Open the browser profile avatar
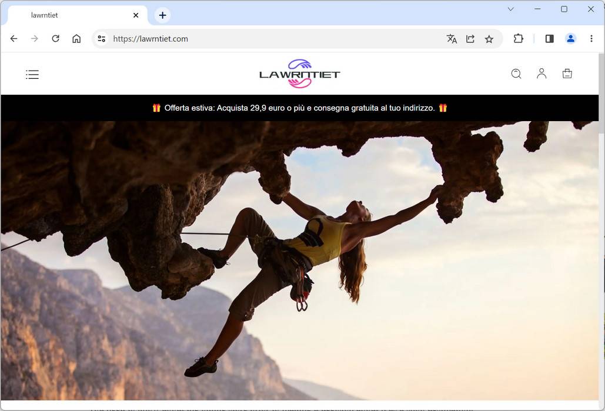The height and width of the screenshot is (411, 605). click(x=570, y=38)
